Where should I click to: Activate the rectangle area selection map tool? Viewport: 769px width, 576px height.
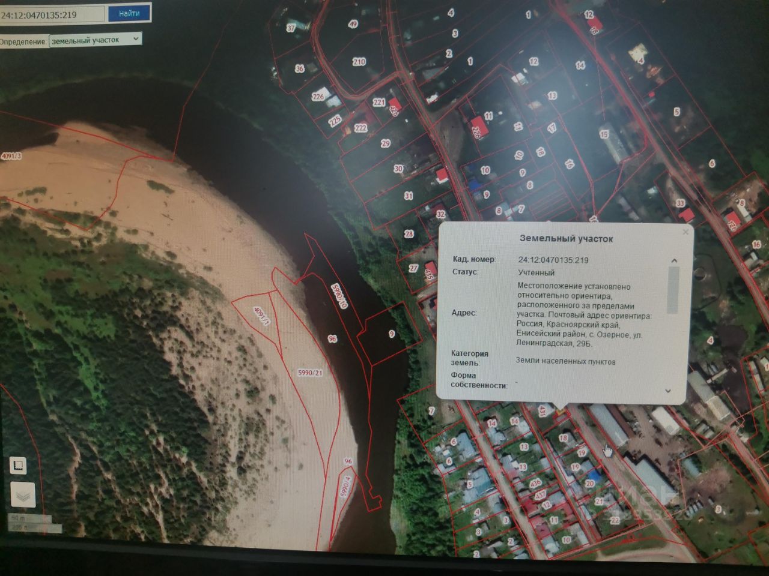[x=18, y=465]
